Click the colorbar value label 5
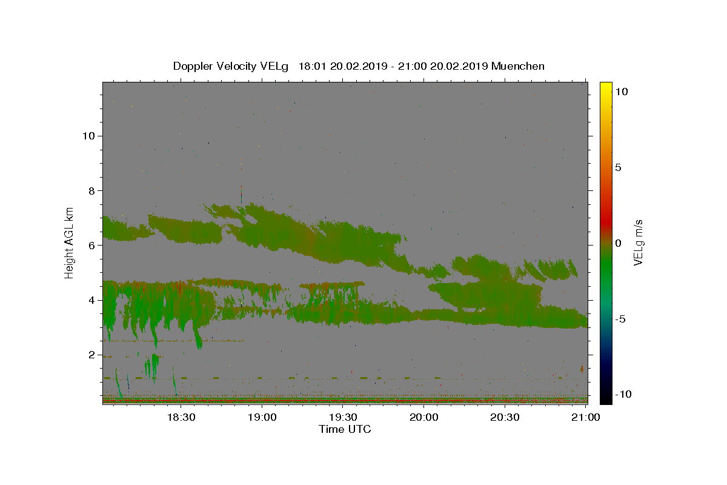Screen dimensions: 727x485 pos(618,167)
